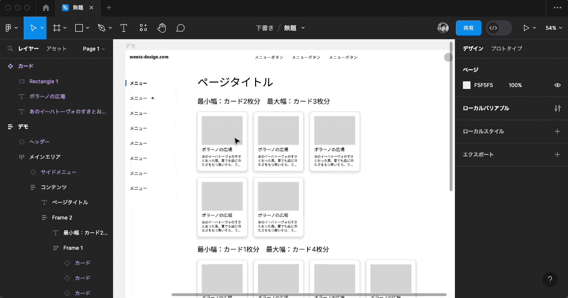Select the Hand tool
The width and height of the screenshot is (568, 298).
162,28
